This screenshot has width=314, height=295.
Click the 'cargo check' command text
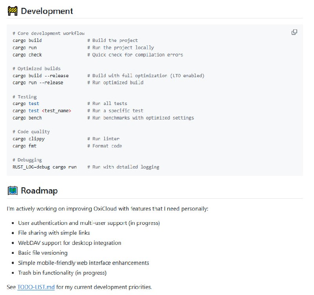[x=27, y=55]
